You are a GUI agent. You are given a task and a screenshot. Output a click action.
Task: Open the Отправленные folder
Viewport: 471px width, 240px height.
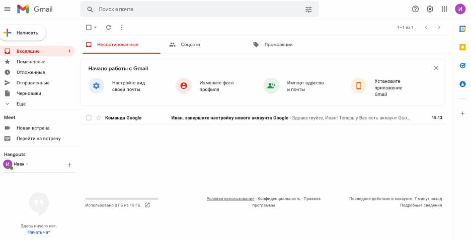pyautogui.click(x=37, y=83)
